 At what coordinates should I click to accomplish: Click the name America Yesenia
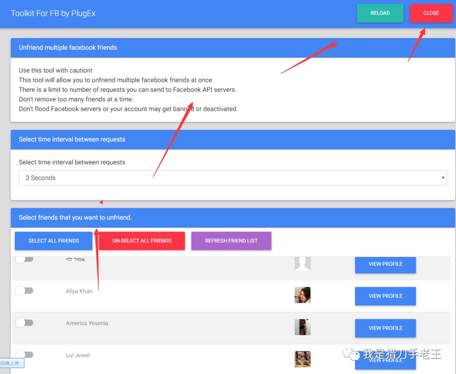pyautogui.click(x=87, y=323)
